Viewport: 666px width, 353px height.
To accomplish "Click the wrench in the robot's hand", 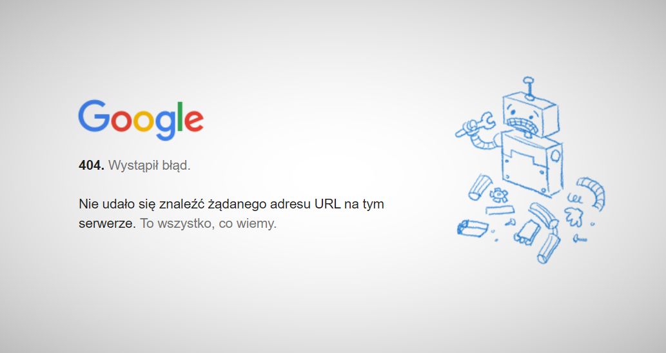I will pyautogui.click(x=475, y=125).
